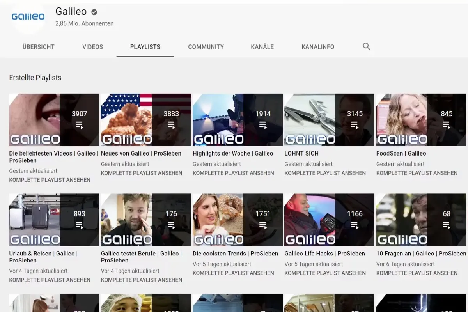Open the 10 Fragen an thumbnail
This screenshot has height=312, width=468.
coord(421,220)
